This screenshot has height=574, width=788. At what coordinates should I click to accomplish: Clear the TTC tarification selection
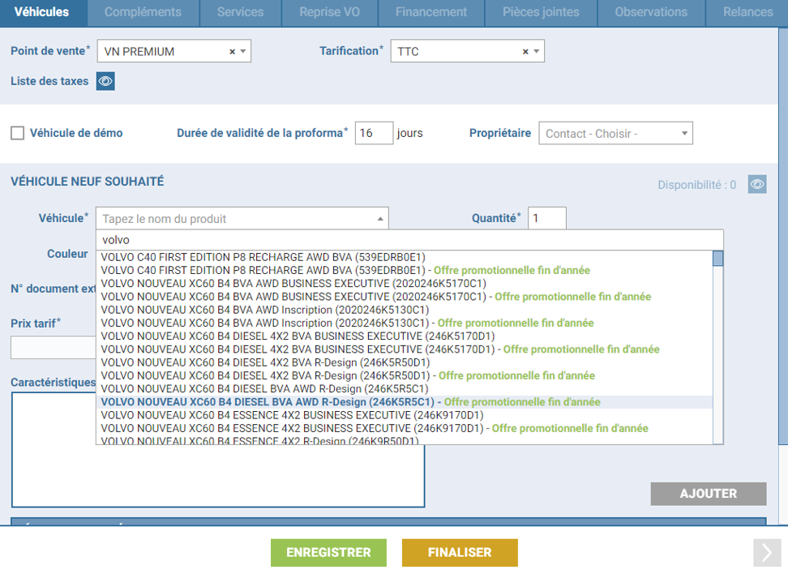coord(525,51)
